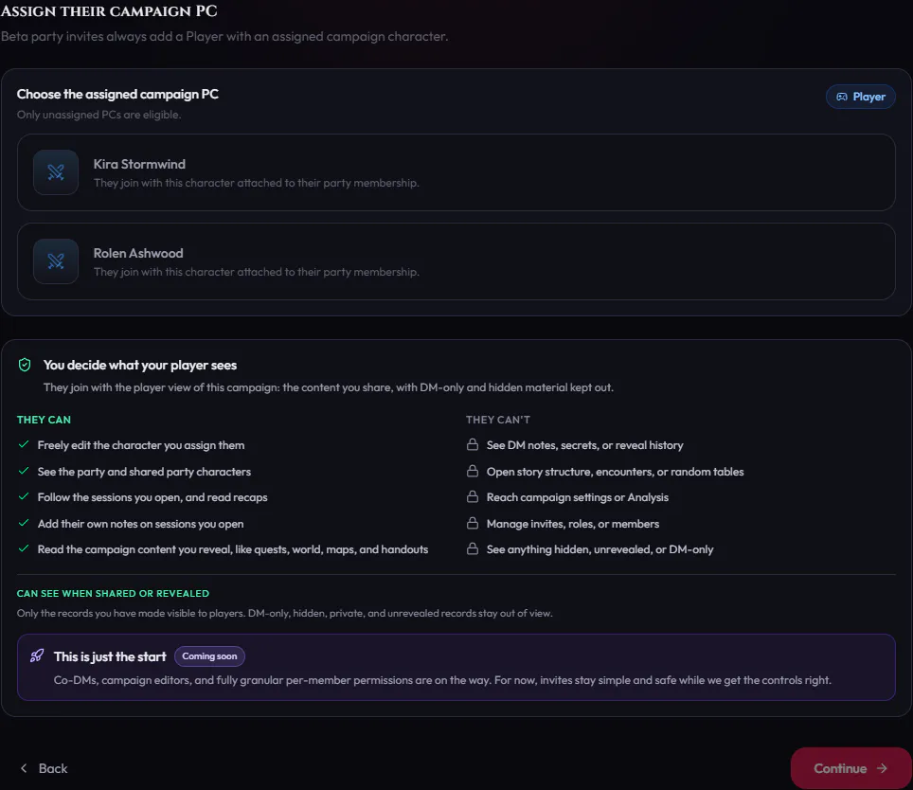Click the checkmark beside 'Add their own notes'
The image size is (913, 790).
[24, 524]
